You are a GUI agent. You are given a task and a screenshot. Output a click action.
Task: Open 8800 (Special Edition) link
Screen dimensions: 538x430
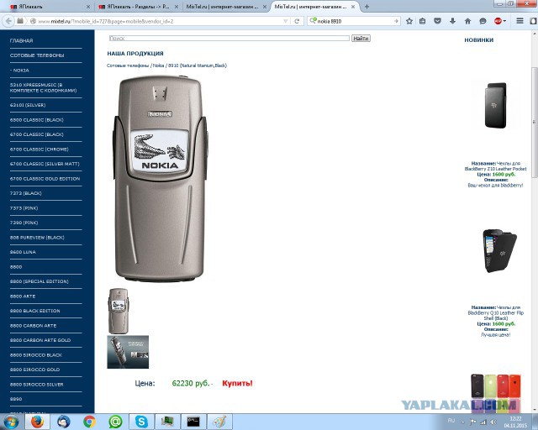pyautogui.click(x=40, y=281)
